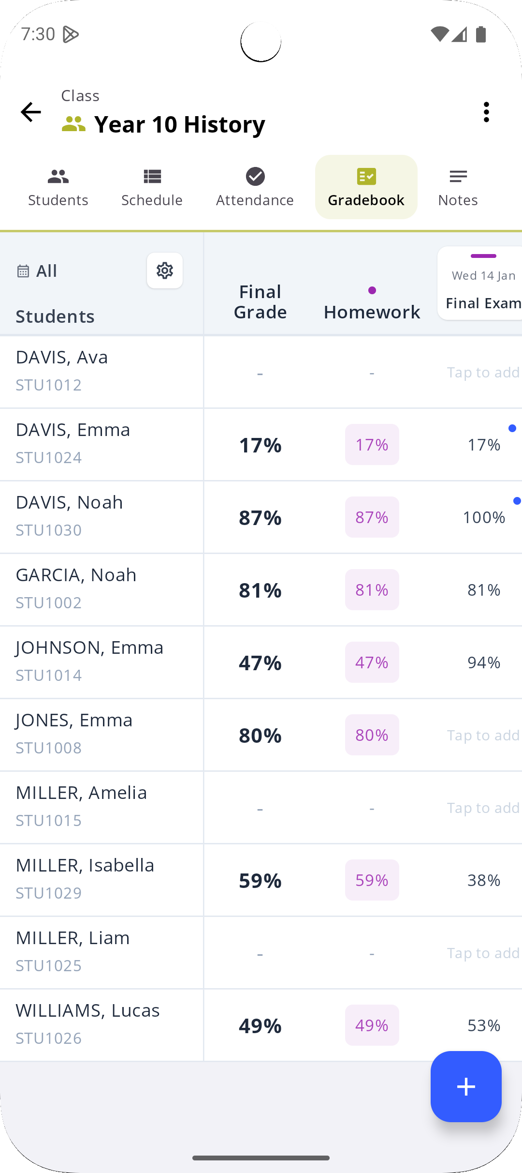The width and height of the screenshot is (522, 1173).
Task: Tap to add grade for Emma Jones
Action: pyautogui.click(x=483, y=736)
